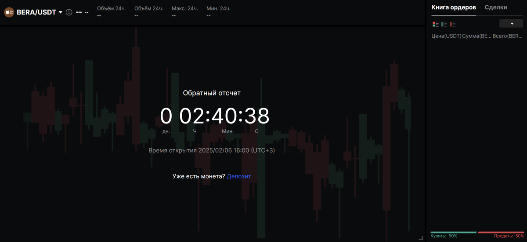Viewport: 527px width, 242px height.
Task: Click the Продать: 50% label
Action: pos(509,236)
